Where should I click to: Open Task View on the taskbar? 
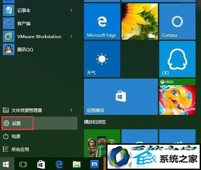pos(23,164)
